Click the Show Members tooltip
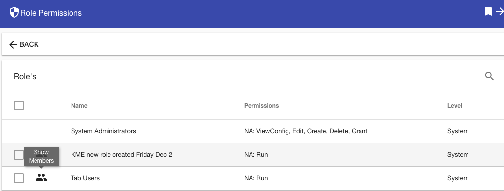 pos(41,157)
